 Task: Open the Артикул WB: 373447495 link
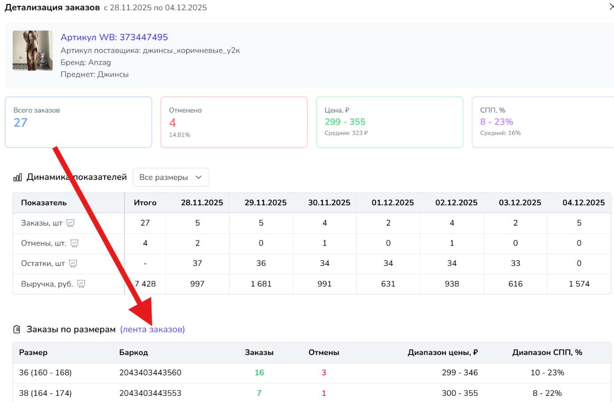point(114,37)
